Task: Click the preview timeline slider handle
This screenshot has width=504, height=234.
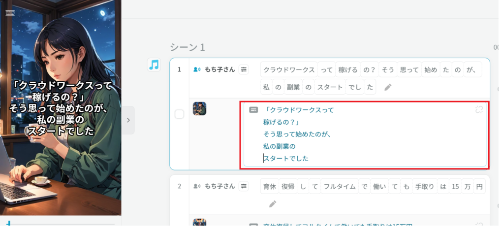Action: [x=8, y=224]
